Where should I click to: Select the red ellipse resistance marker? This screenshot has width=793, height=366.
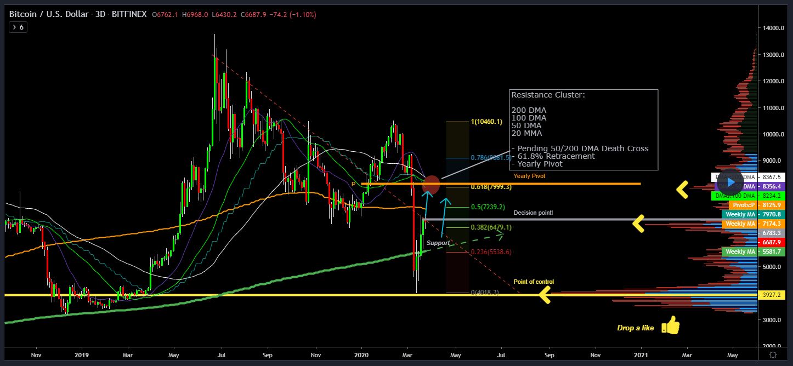coord(431,185)
